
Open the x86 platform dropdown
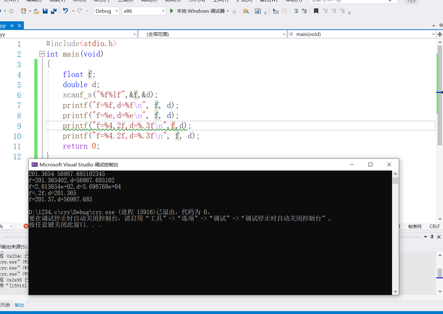pos(144,11)
